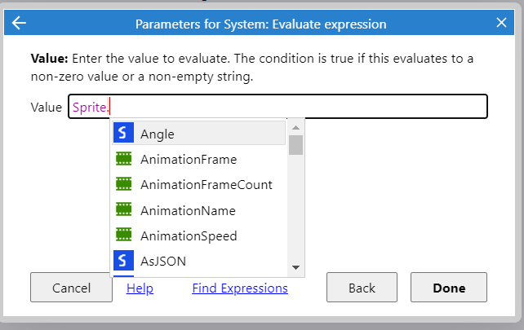Pick AnimationFrameCount in the suggestion list

point(206,185)
